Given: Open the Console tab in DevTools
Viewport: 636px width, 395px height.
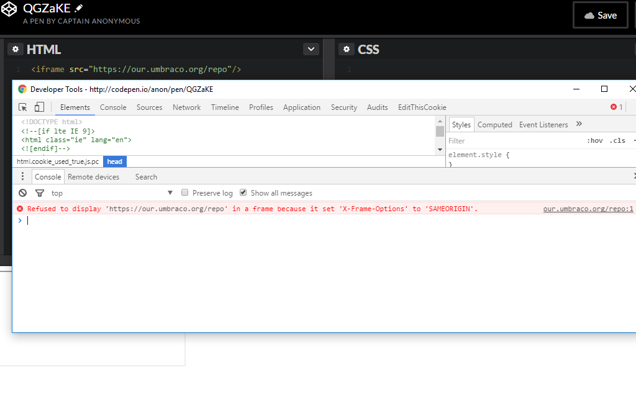Looking at the screenshot, I should 113,107.
